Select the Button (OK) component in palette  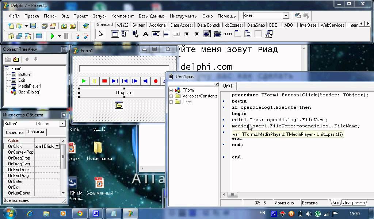click(x=176, y=34)
